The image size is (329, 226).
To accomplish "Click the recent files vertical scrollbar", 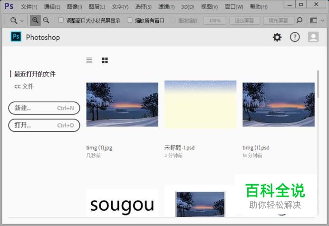I will pyautogui.click(x=318, y=84).
